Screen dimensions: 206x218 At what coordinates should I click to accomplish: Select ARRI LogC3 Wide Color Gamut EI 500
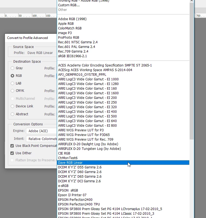click(123, 116)
